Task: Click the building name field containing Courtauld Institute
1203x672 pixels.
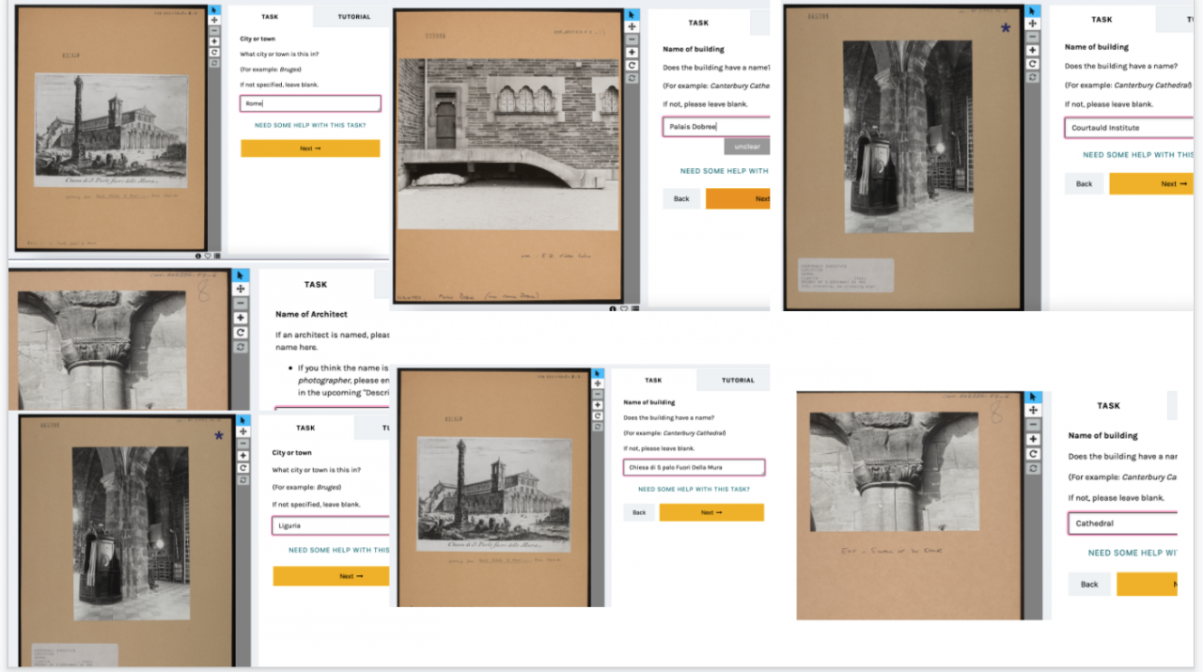Action: click(1129, 128)
